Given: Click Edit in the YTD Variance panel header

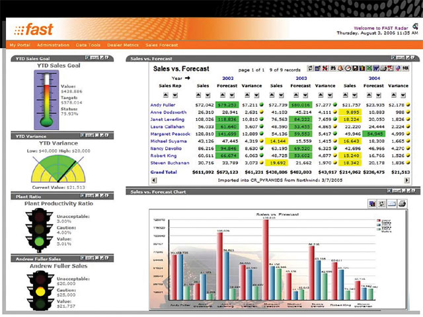Looking at the screenshot, I should [x=90, y=135].
